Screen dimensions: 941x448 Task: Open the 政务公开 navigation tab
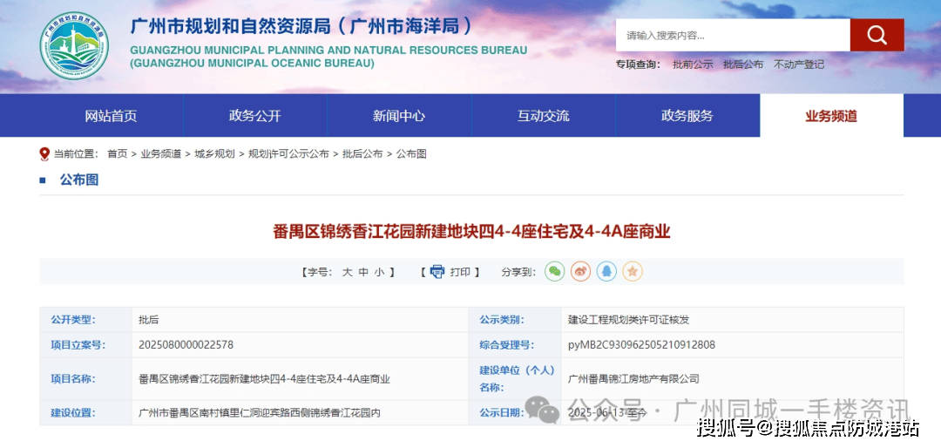point(254,116)
